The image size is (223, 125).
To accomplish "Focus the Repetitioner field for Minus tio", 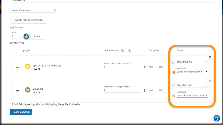I will click(x=122, y=90).
